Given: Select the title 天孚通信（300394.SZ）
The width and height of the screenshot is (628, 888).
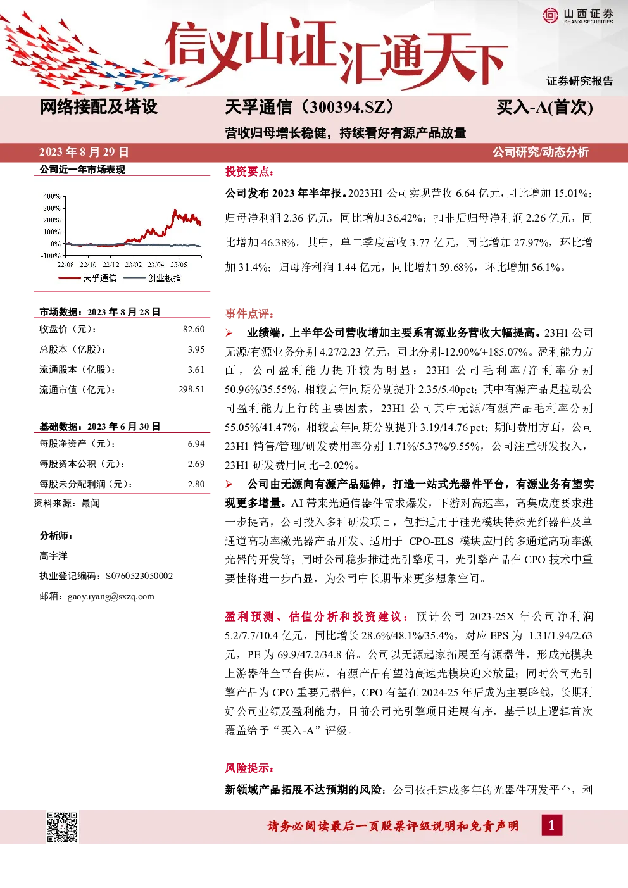Looking at the screenshot, I should point(310,107).
